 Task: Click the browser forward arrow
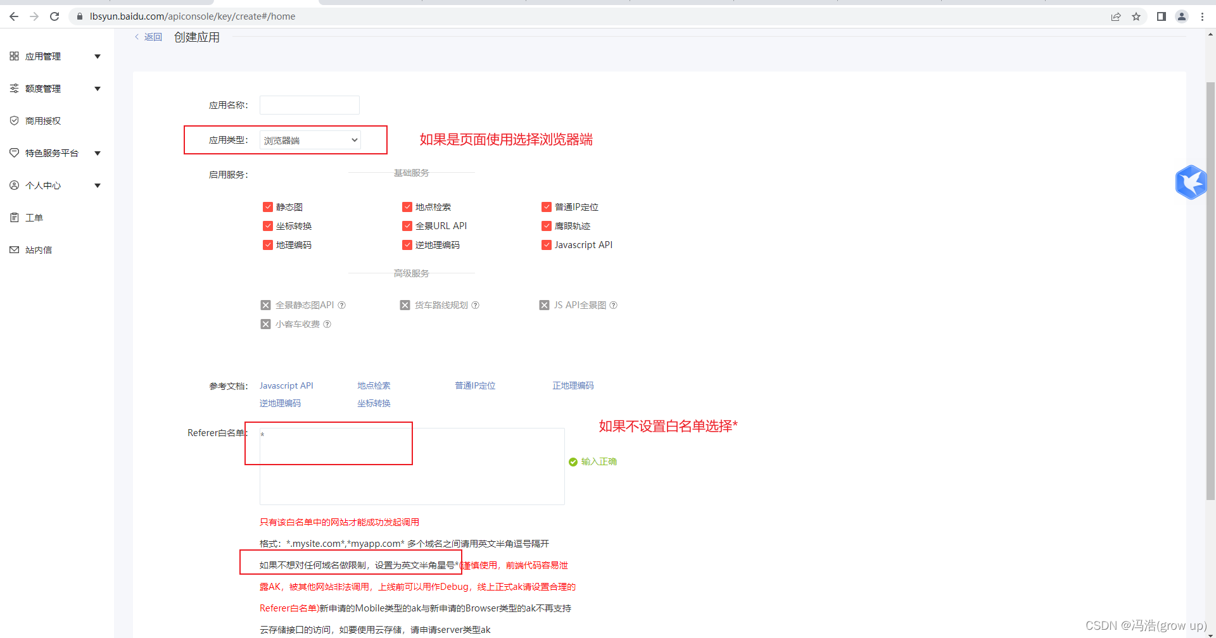(x=34, y=16)
